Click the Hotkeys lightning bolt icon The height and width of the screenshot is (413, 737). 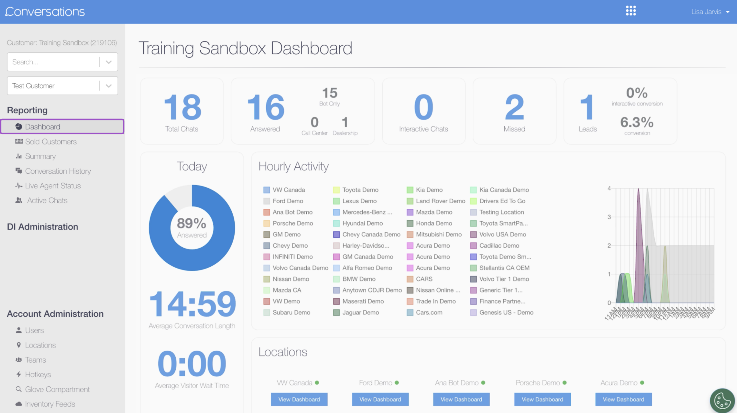pyautogui.click(x=19, y=374)
